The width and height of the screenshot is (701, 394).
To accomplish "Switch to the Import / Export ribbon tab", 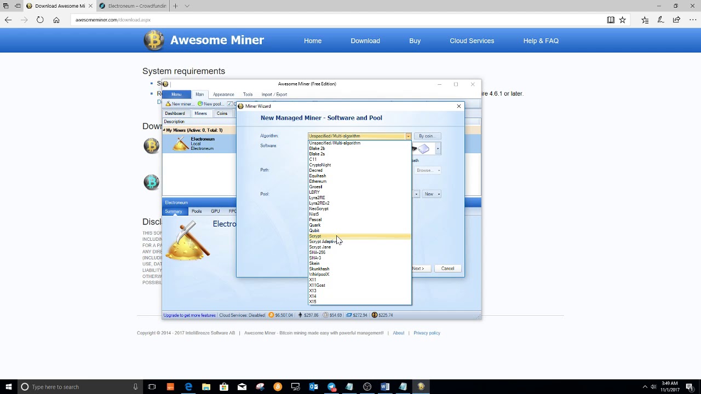I will 274,95.
